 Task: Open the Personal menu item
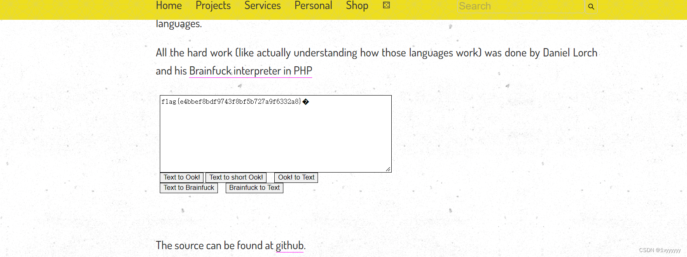coord(313,6)
